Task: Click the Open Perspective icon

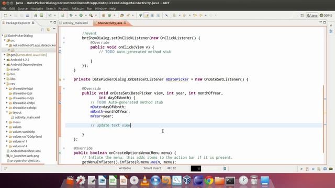Action: click(302, 15)
